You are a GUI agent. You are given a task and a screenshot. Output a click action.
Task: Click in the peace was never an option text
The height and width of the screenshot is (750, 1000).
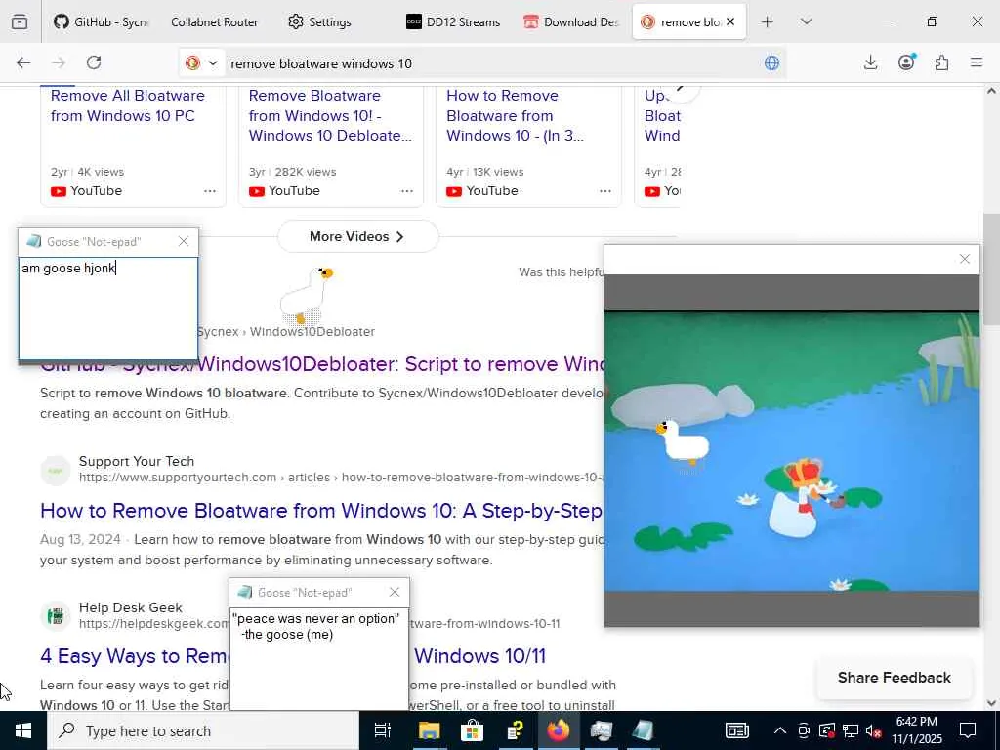(319, 658)
